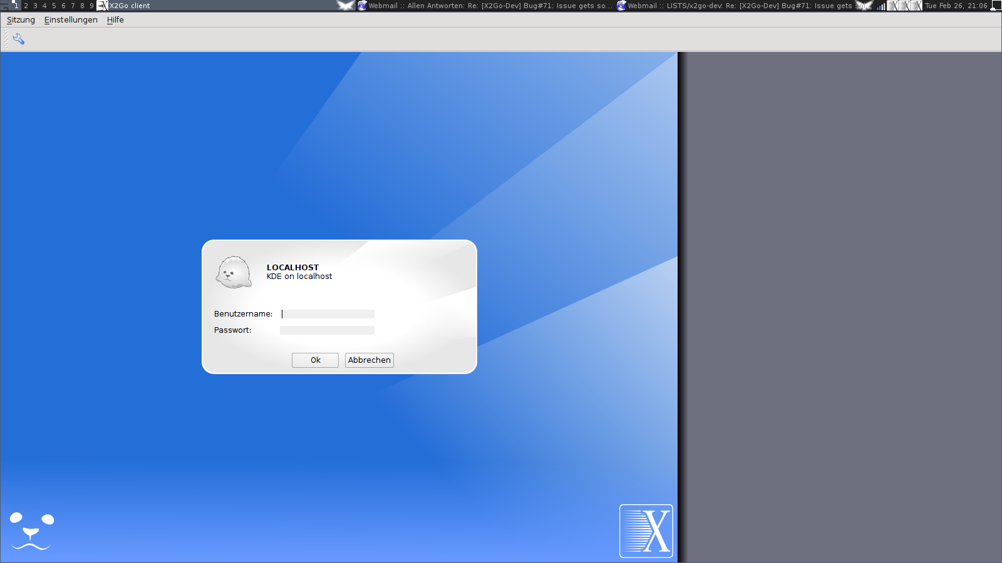Click the LOCALHOST session title
The image size is (1002, 563).
[x=292, y=267]
